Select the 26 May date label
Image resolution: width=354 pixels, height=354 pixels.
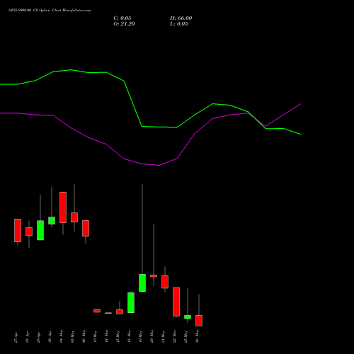[198, 336]
